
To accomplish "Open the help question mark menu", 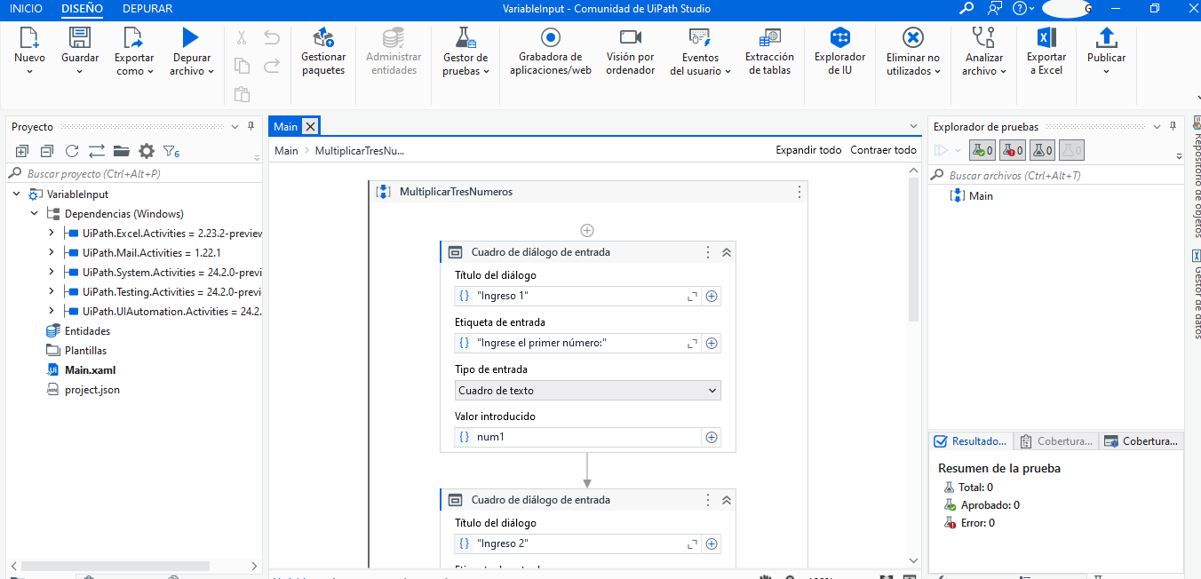I will pyautogui.click(x=1023, y=9).
